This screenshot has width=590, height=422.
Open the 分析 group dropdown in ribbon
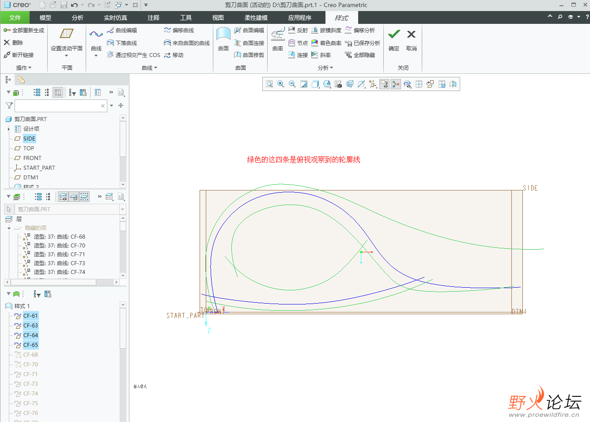point(325,68)
